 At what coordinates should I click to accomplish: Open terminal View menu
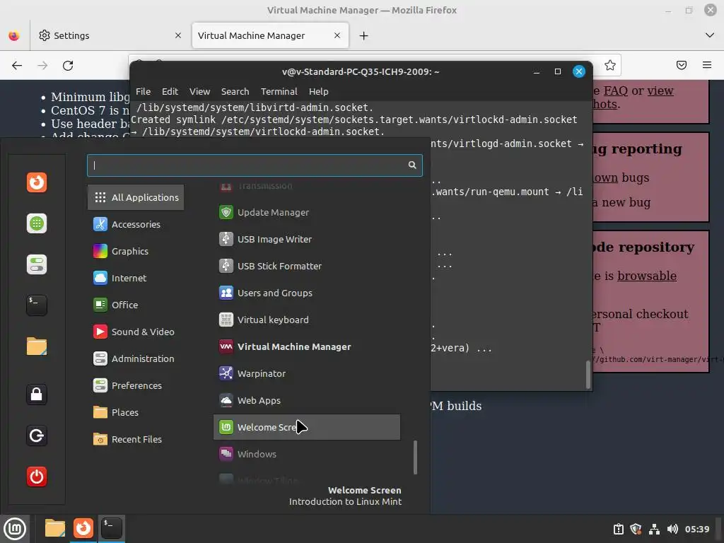tap(199, 91)
